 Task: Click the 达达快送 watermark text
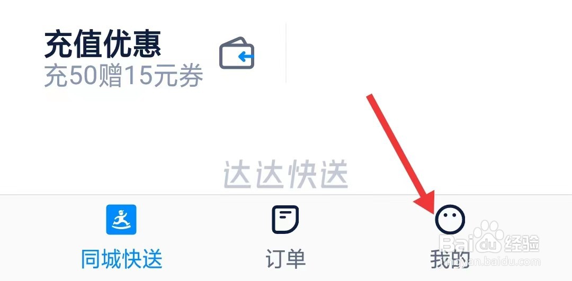285,175
